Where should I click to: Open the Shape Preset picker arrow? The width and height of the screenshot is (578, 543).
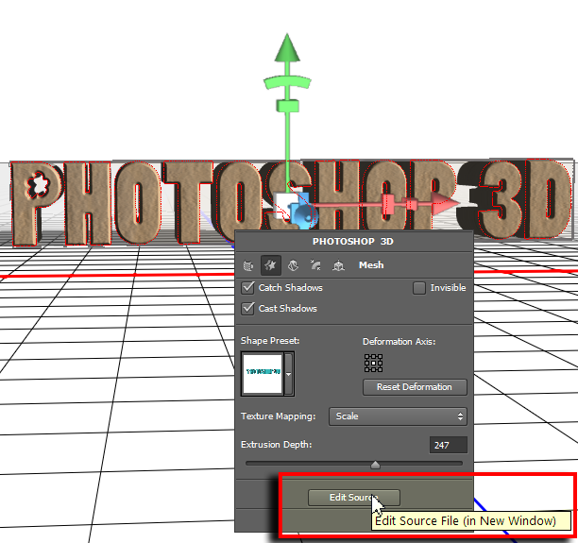pos(289,373)
